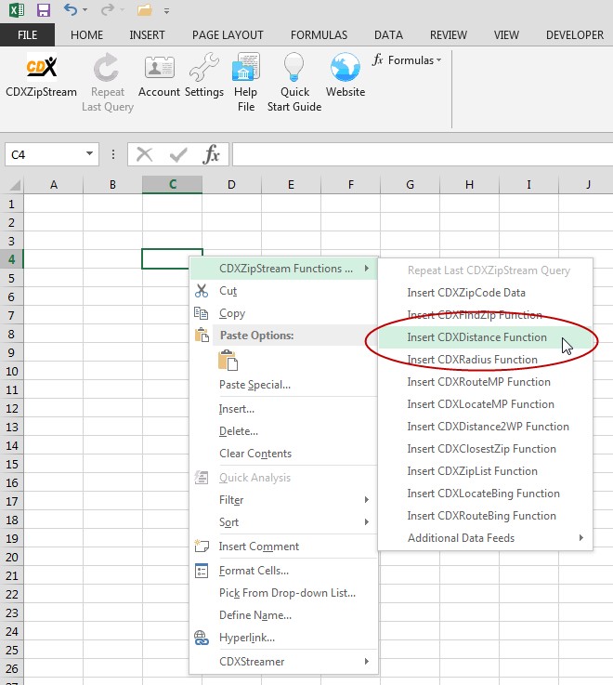The image size is (613, 685).
Task: Select Insert CDXLocateMP Function
Action: pyautogui.click(x=486, y=403)
